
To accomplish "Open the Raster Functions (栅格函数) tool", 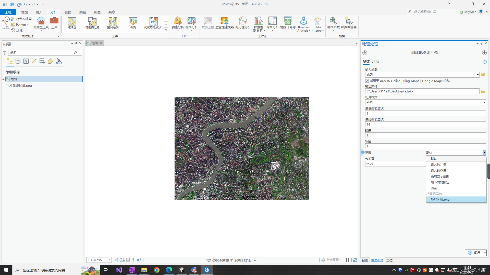I will pyautogui.click(x=333, y=22).
